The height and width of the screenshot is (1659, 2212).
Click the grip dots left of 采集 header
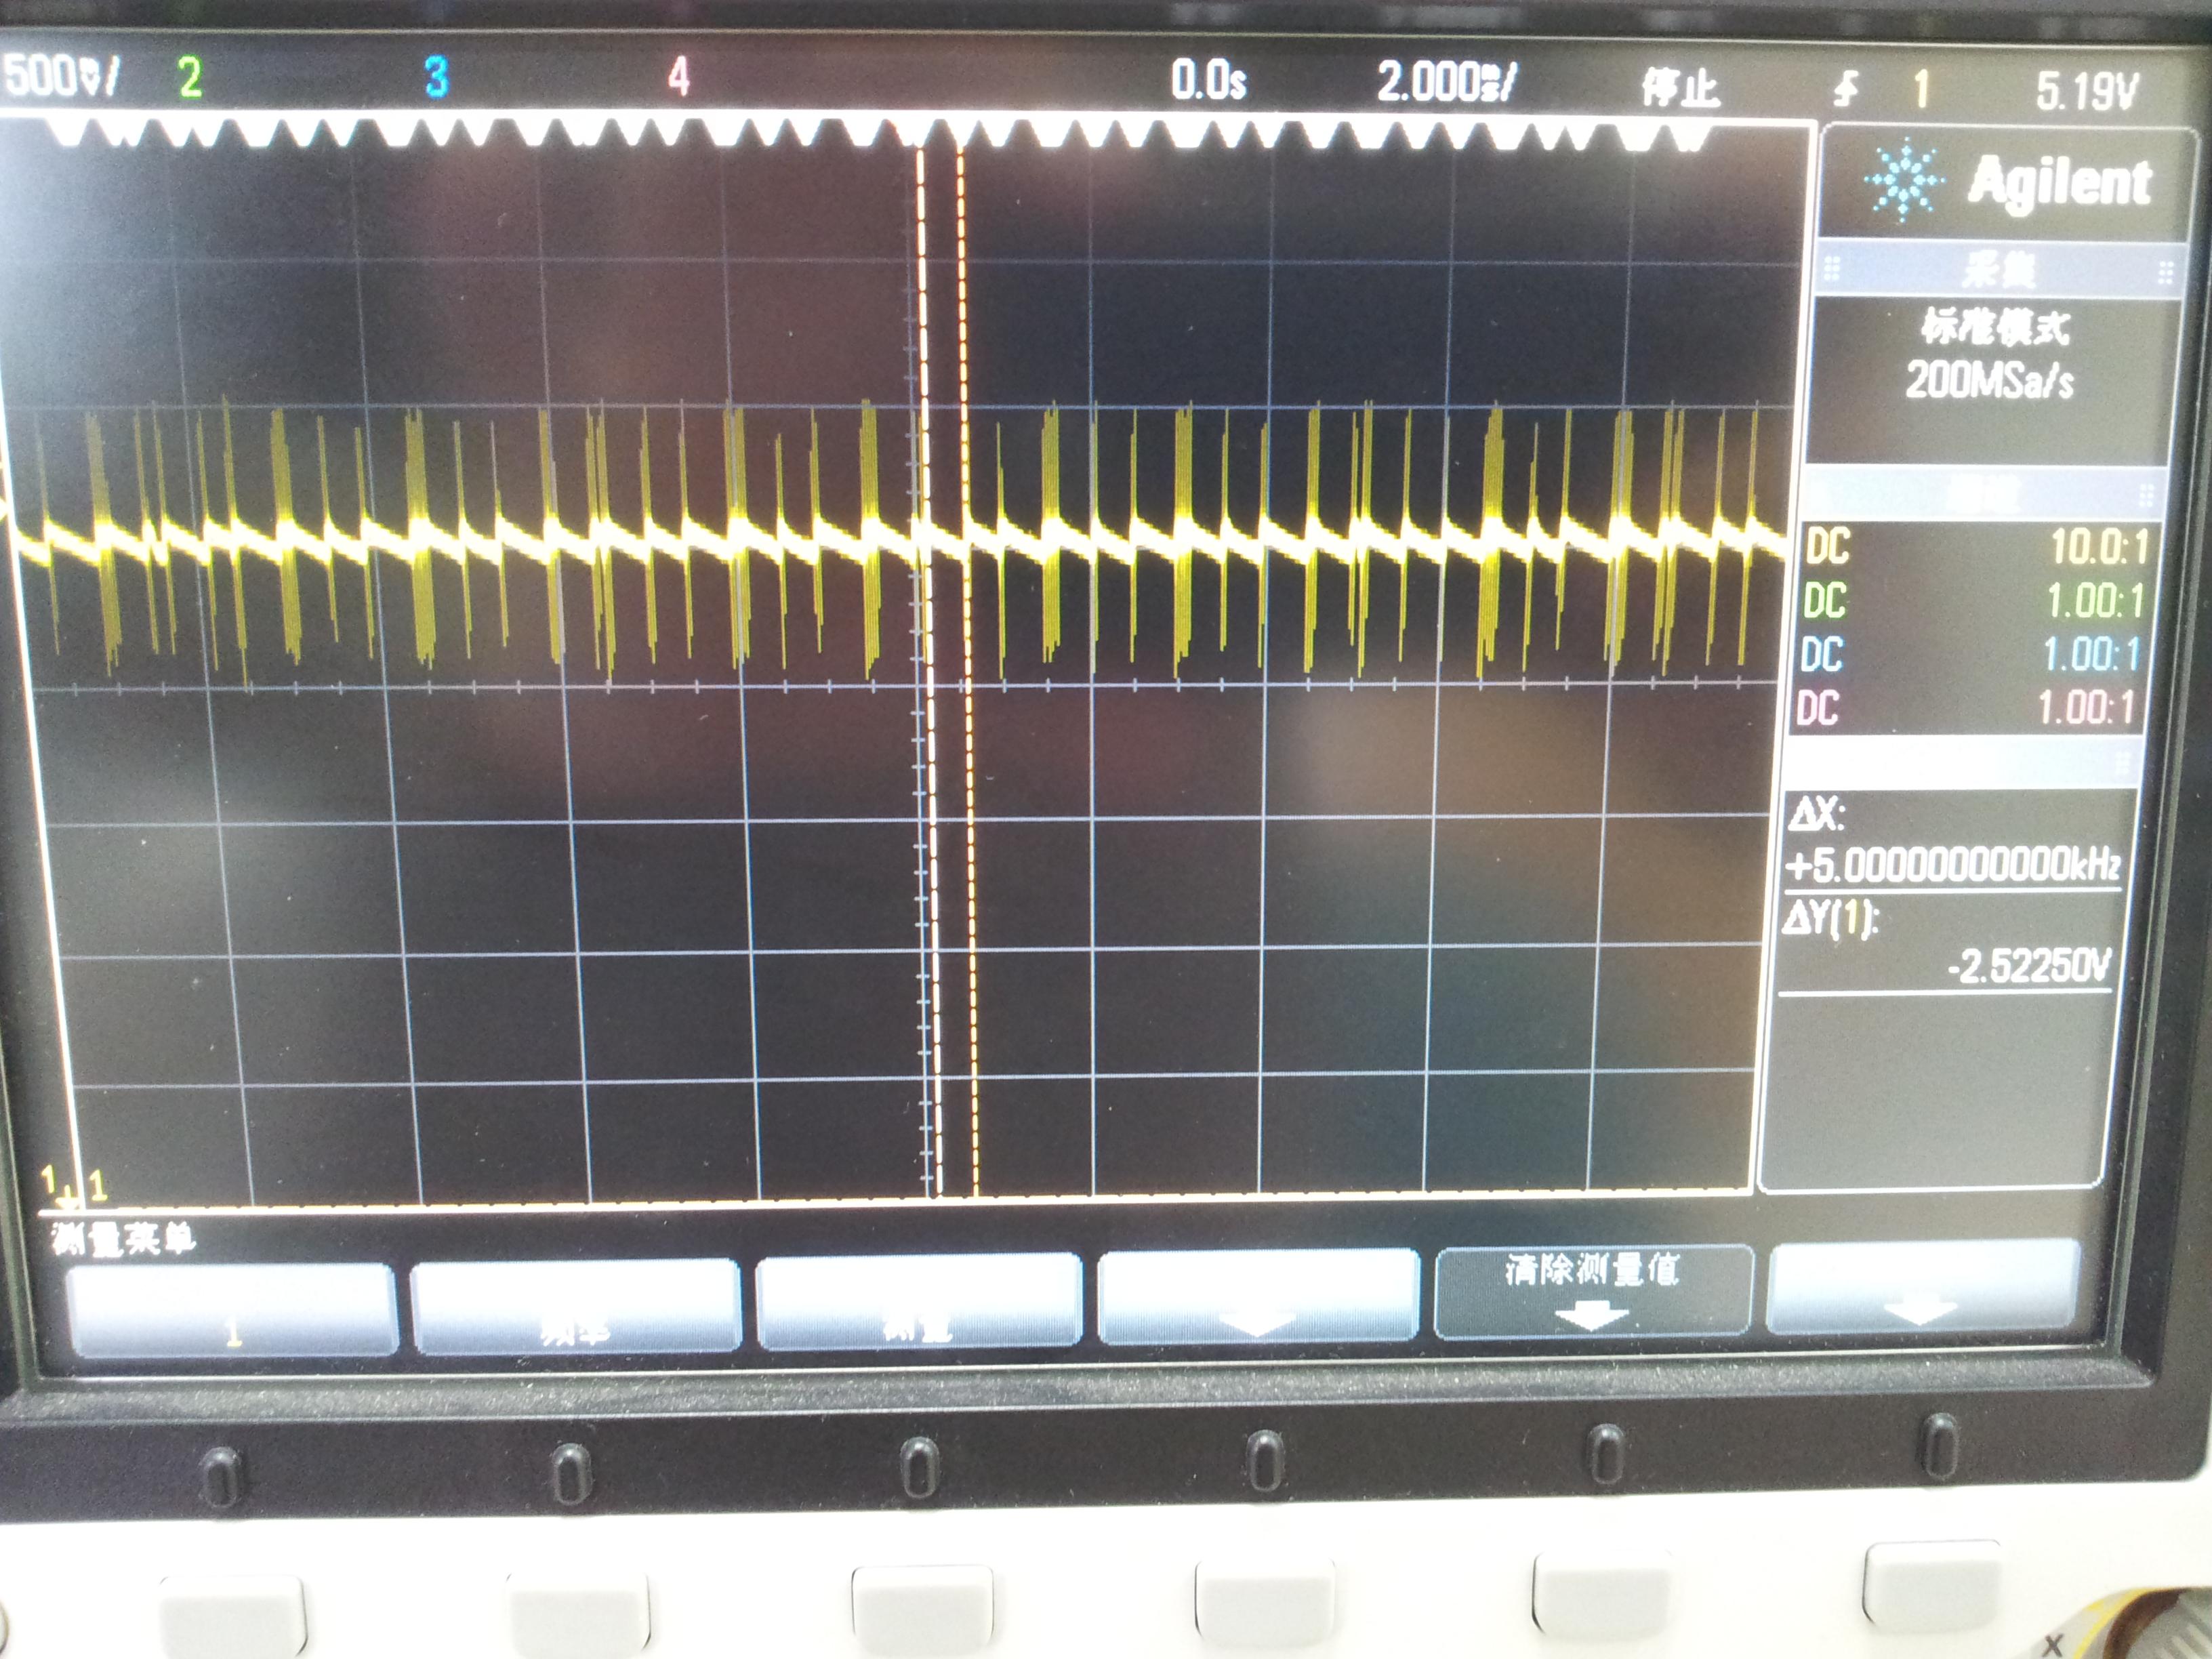[1832, 269]
